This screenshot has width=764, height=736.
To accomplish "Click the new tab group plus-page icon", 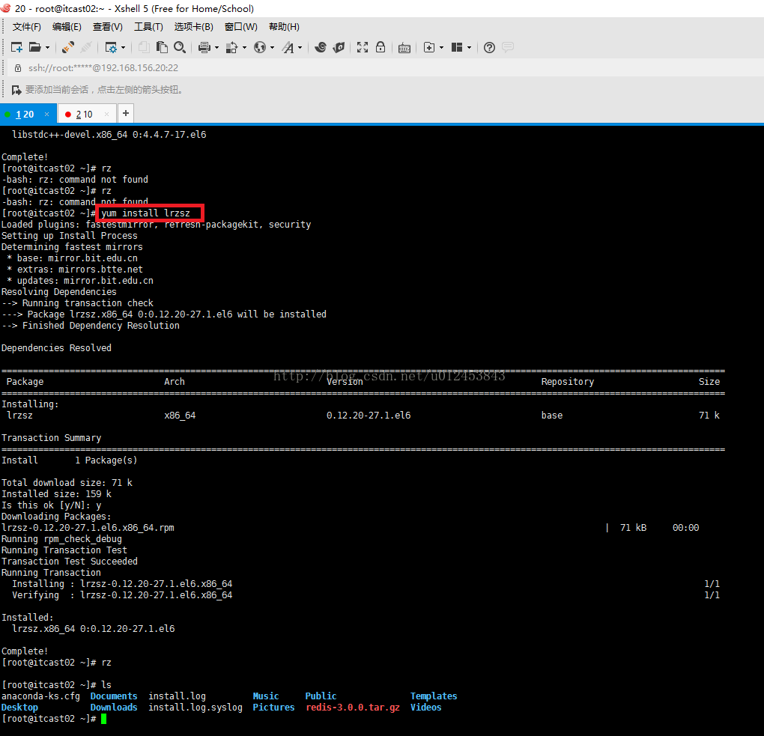I will (429, 47).
